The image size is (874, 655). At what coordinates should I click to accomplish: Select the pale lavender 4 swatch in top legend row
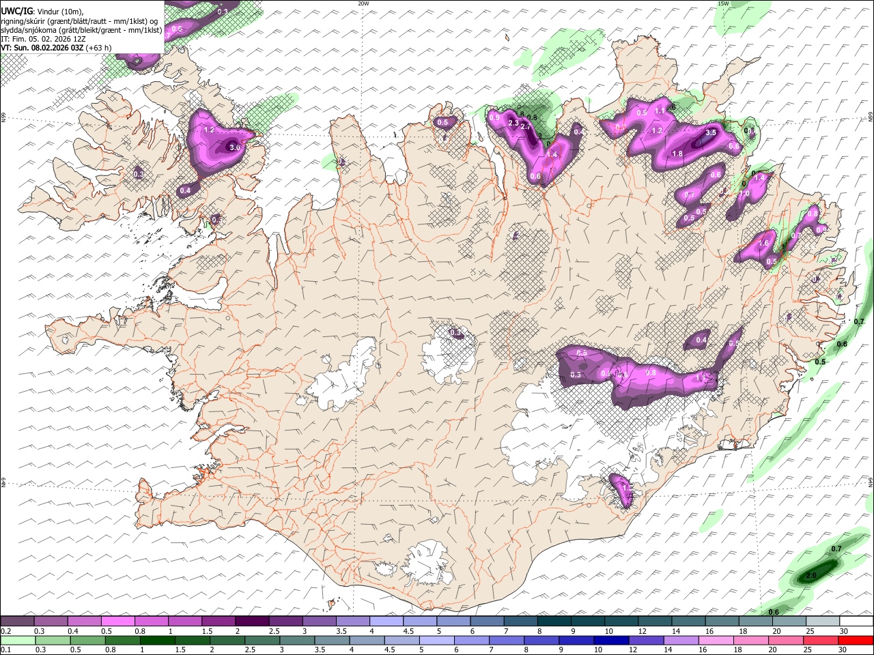click(x=385, y=621)
